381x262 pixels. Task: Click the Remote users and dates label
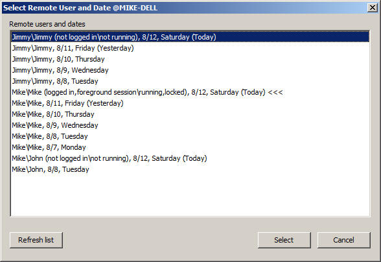click(47, 24)
